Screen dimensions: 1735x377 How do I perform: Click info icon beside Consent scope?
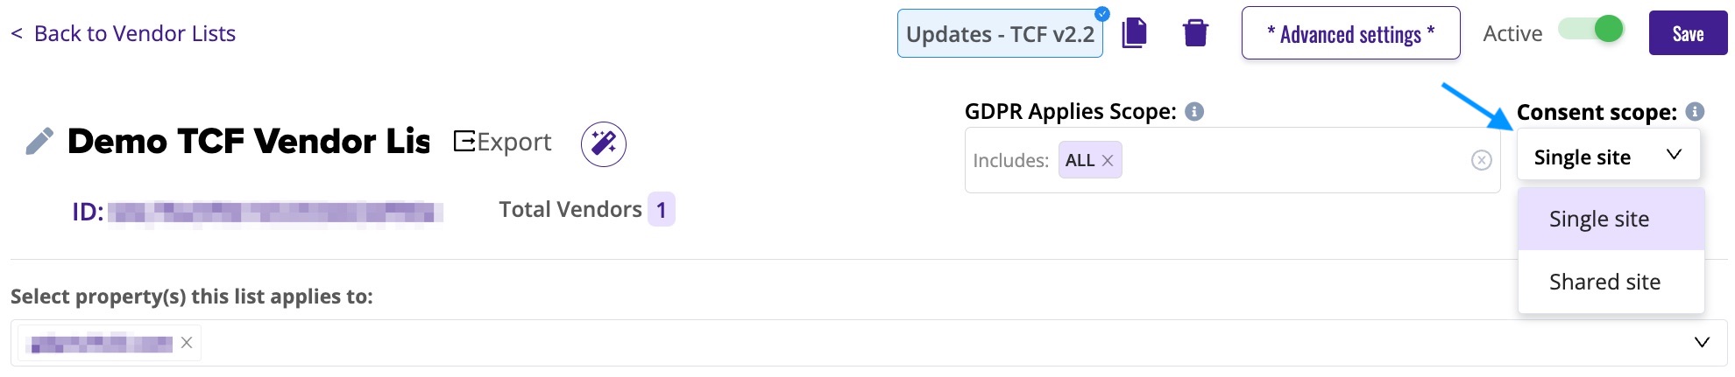point(1695,111)
